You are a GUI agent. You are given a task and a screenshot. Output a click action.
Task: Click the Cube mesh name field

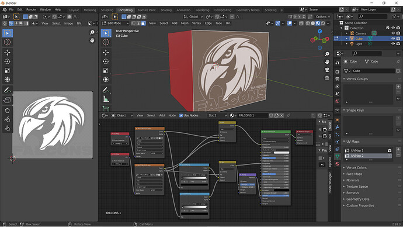pos(373,71)
